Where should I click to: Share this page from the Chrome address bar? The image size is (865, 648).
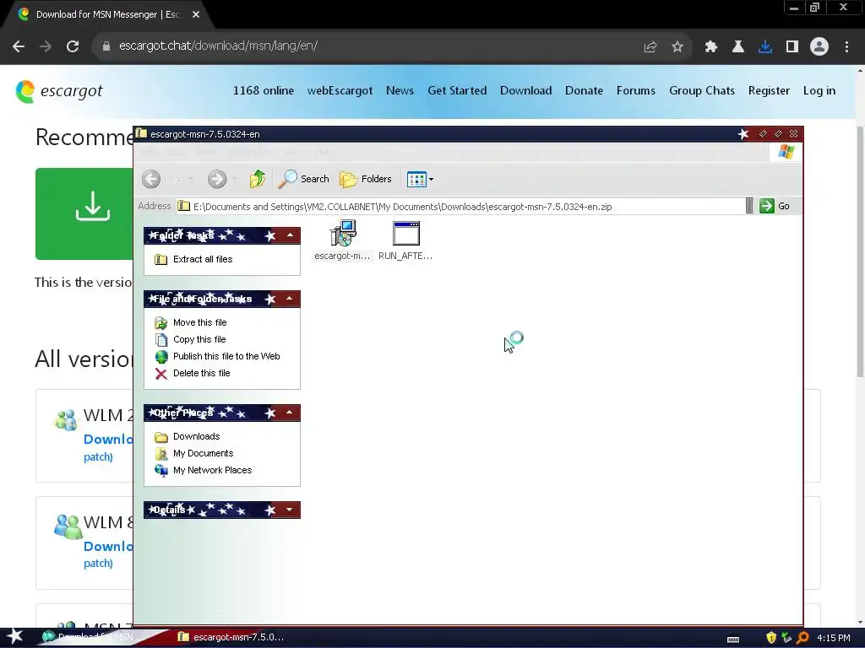pyautogui.click(x=650, y=47)
